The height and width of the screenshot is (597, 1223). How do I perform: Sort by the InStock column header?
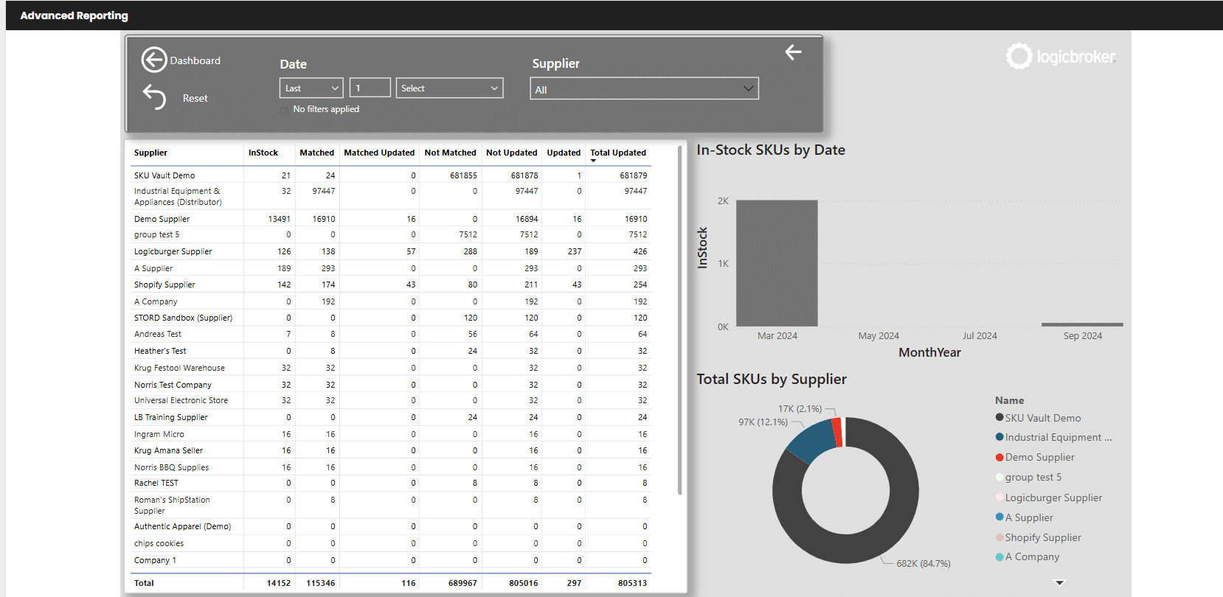click(x=263, y=153)
